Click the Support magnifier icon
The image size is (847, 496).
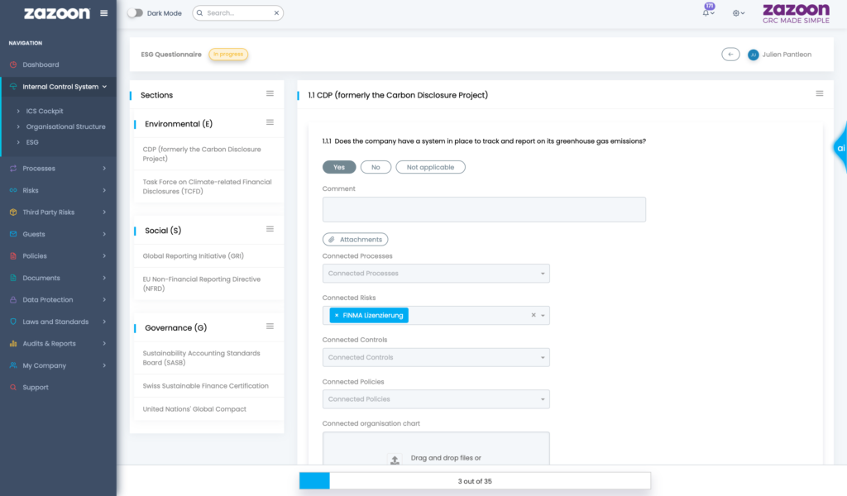(x=13, y=388)
